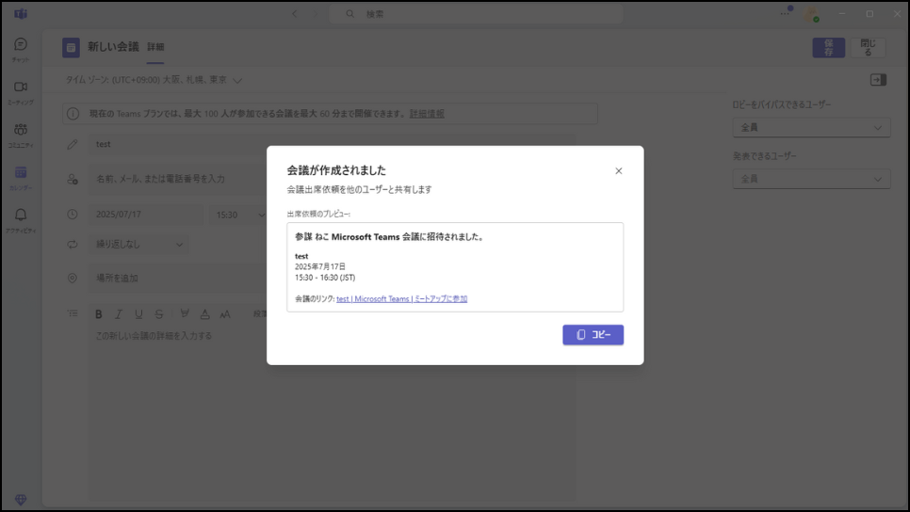
Task: Toggle underline formatting
Action: 138,314
